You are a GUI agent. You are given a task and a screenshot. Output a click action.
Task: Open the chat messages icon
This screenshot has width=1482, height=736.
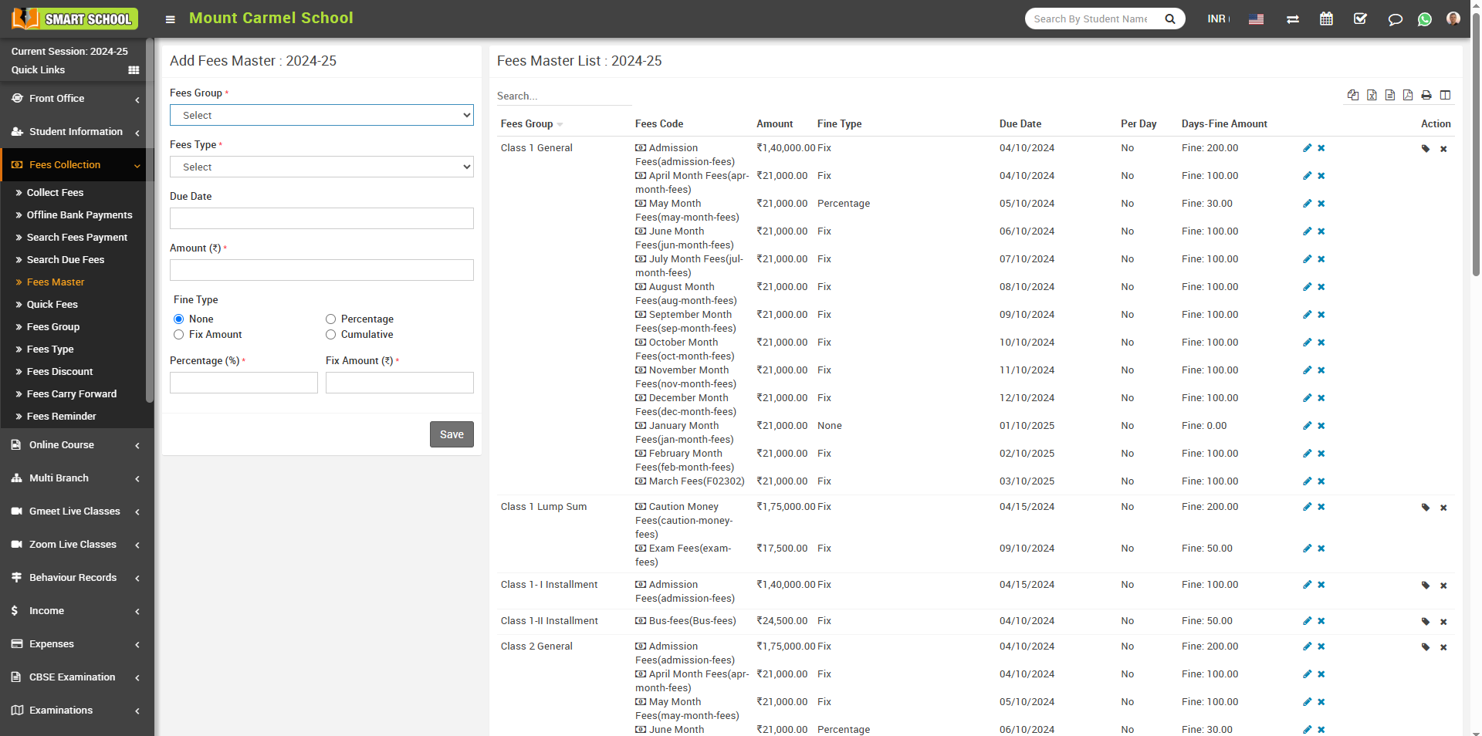tap(1394, 19)
